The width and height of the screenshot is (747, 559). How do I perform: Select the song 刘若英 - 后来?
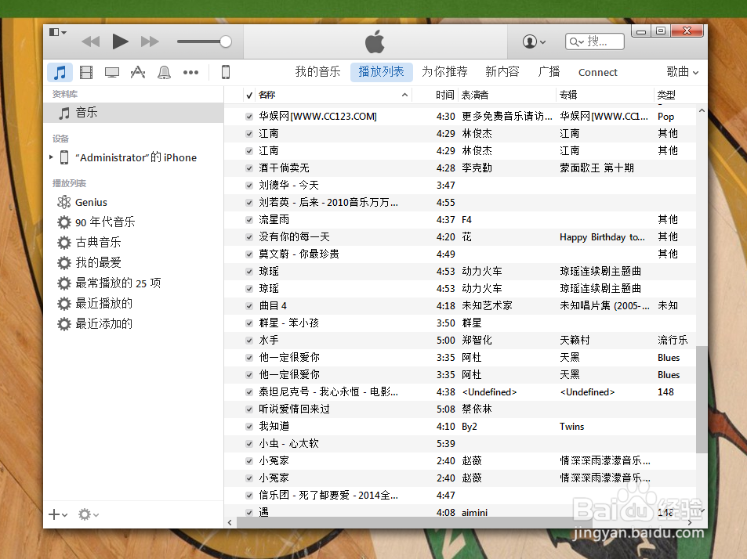pyautogui.click(x=328, y=203)
